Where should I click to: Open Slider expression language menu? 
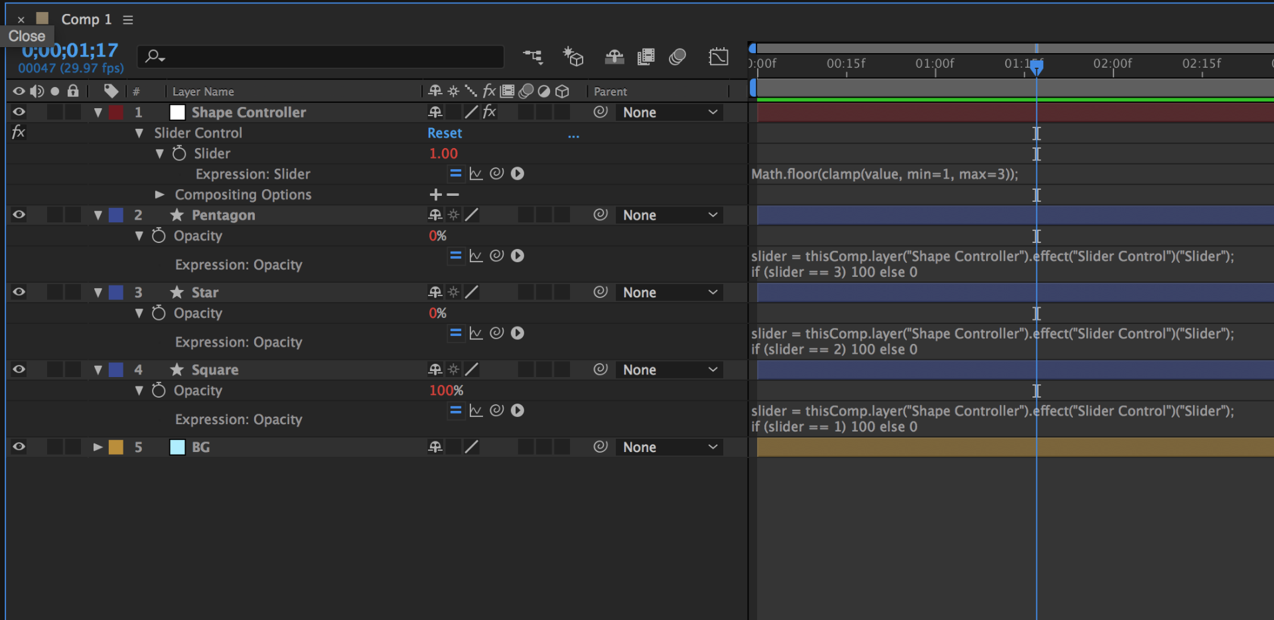pyautogui.click(x=518, y=174)
